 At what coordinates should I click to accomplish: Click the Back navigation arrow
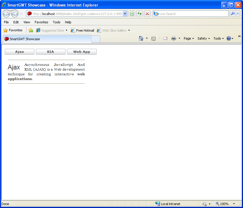6,14
